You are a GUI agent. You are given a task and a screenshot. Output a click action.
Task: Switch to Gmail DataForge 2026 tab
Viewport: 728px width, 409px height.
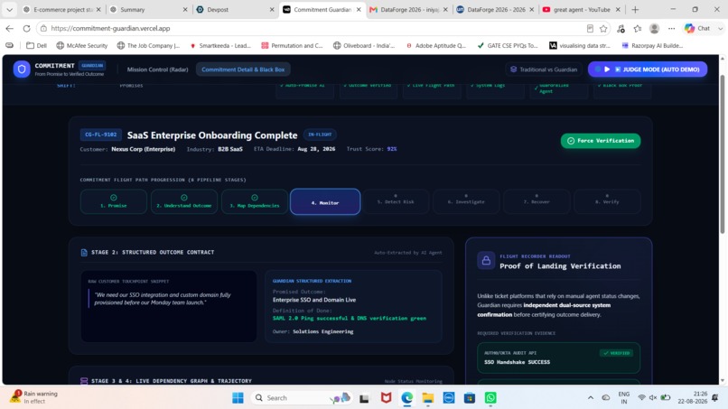(407, 9)
